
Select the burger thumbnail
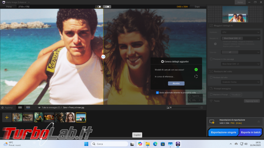coord(49,117)
